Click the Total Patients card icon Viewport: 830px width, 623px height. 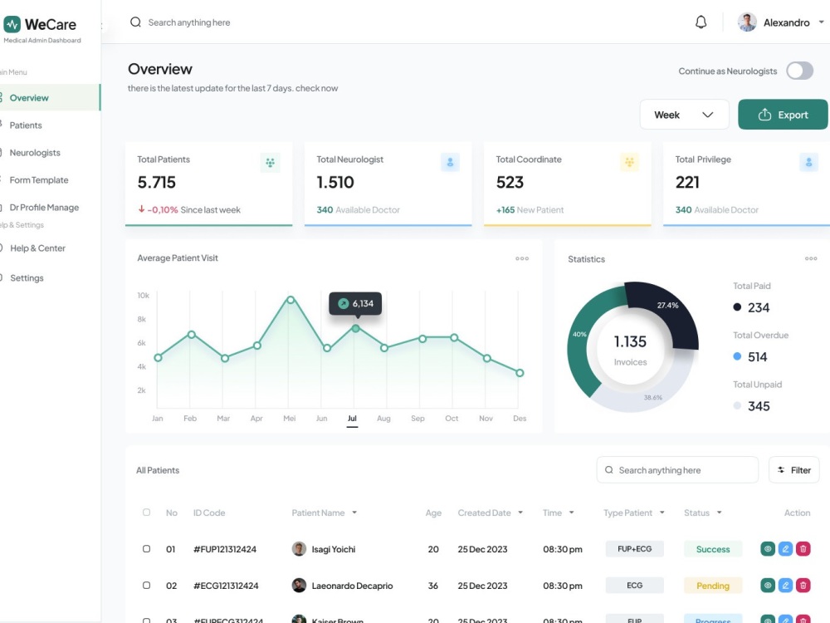(x=270, y=163)
